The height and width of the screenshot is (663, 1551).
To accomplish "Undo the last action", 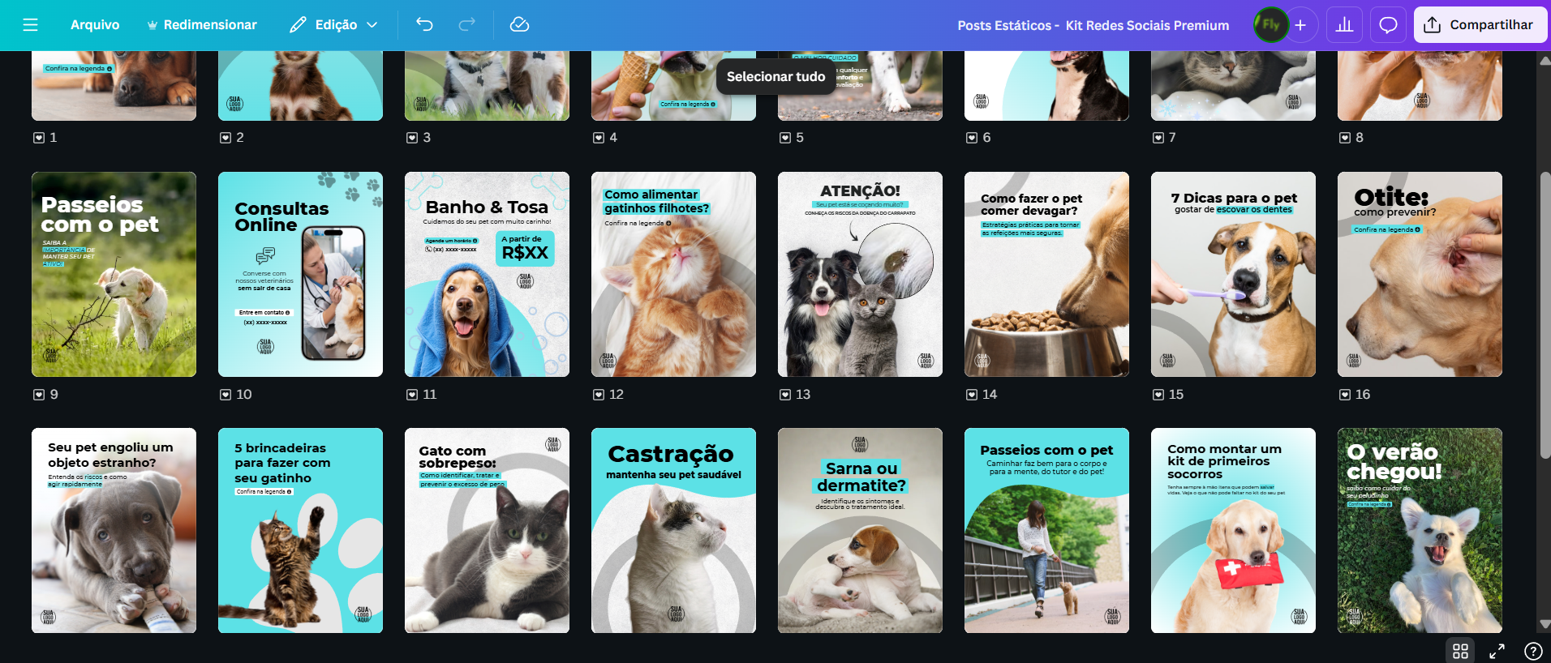I will point(424,25).
